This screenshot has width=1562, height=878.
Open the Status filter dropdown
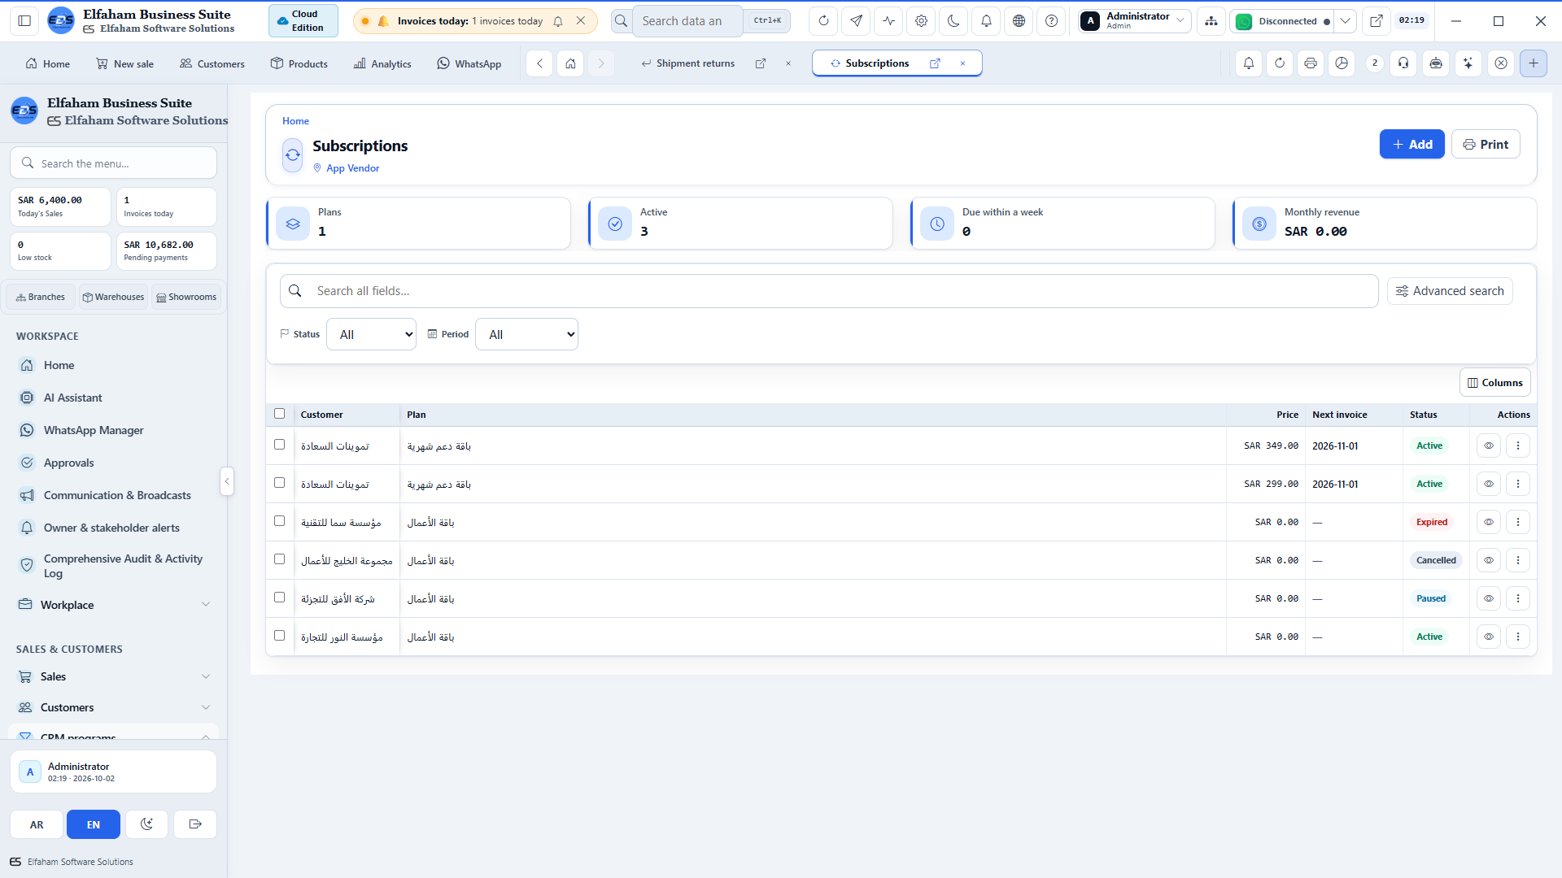[371, 334]
